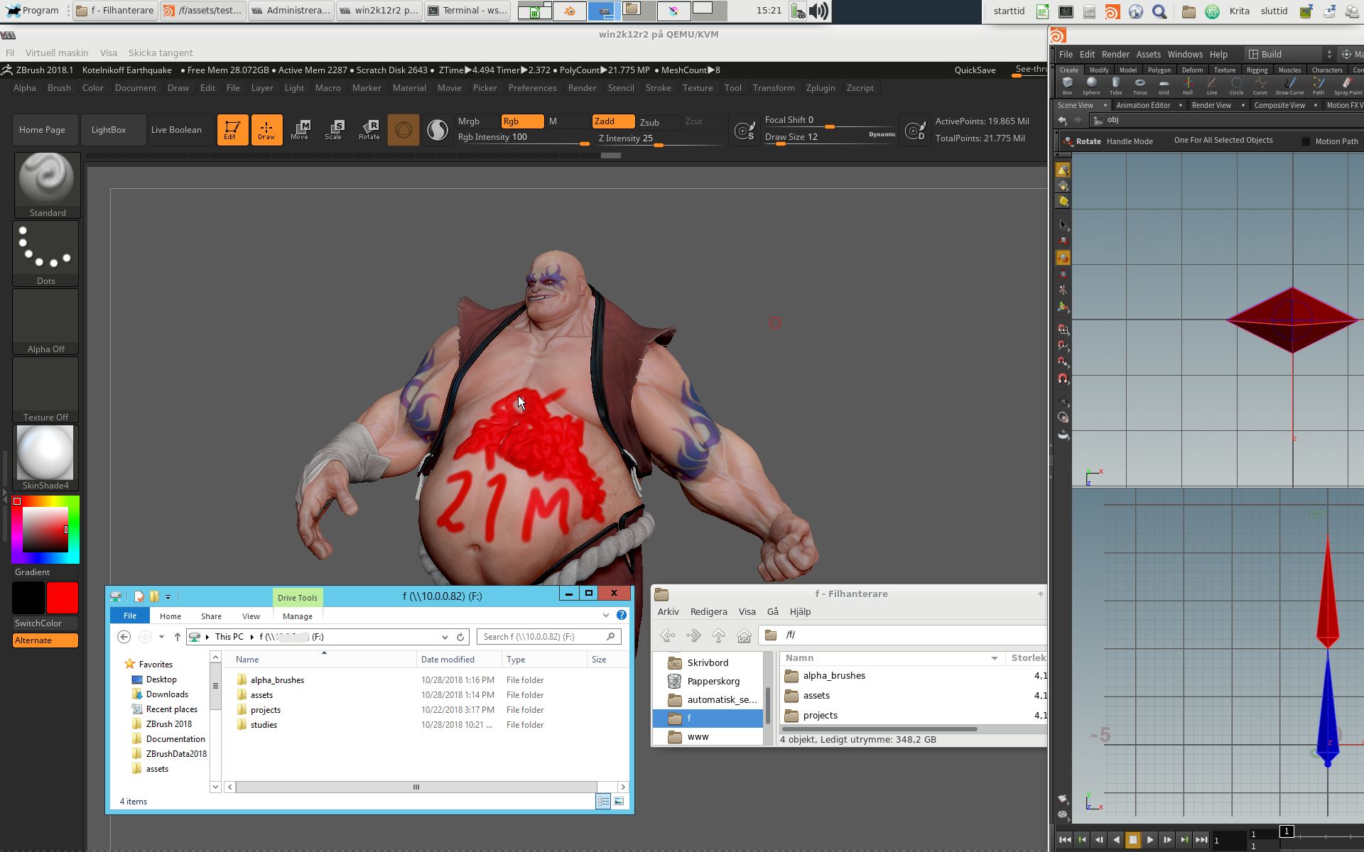Open the Quick Access Toolbar customize dropdown in Explorer
The width and height of the screenshot is (1364, 852).
168,596
